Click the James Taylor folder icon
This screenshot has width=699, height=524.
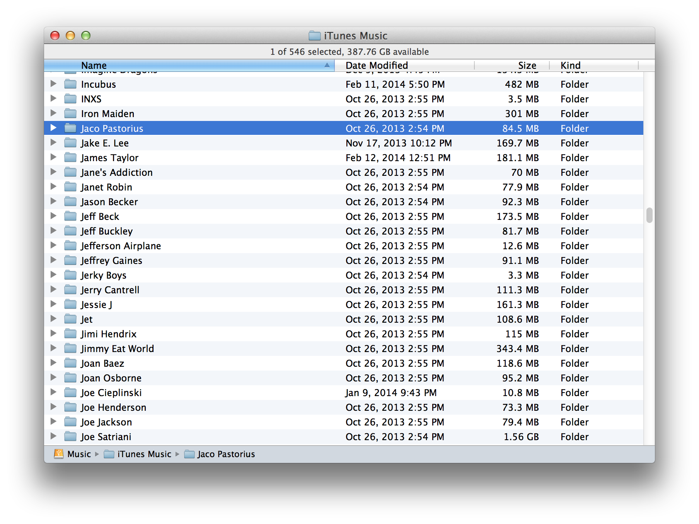click(70, 157)
